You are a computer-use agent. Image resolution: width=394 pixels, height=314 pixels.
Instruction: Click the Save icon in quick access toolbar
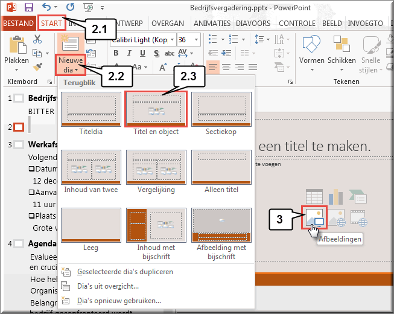(x=29, y=7)
